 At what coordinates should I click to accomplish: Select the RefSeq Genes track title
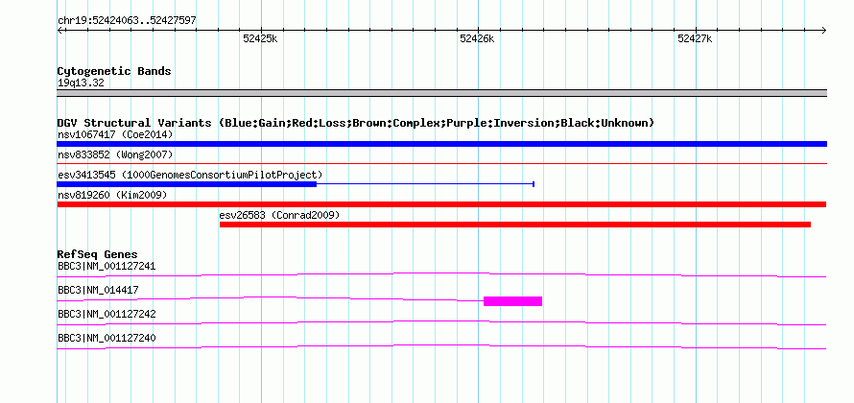98,254
